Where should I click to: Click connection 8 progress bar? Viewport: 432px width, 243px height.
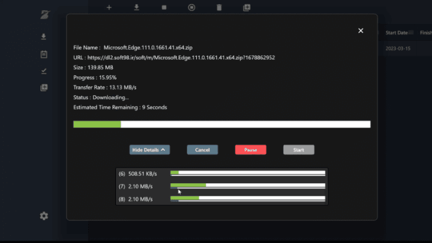pos(248,199)
